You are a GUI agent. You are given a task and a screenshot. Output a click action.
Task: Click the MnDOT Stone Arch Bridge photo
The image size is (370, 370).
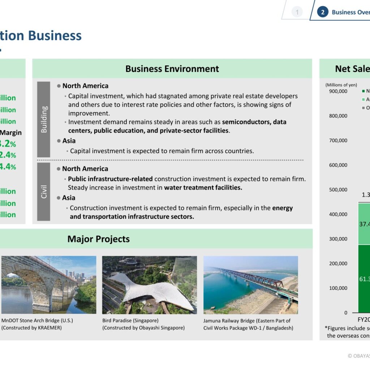click(49, 285)
